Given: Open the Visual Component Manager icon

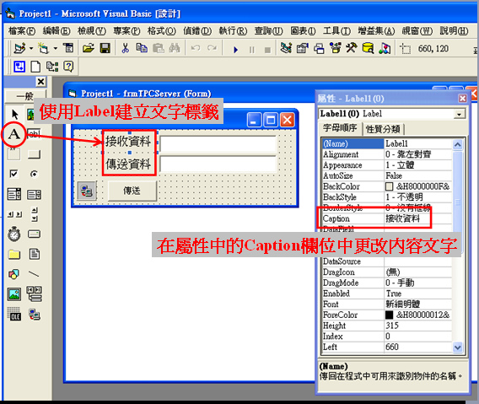Looking at the screenshot, I should (x=385, y=48).
